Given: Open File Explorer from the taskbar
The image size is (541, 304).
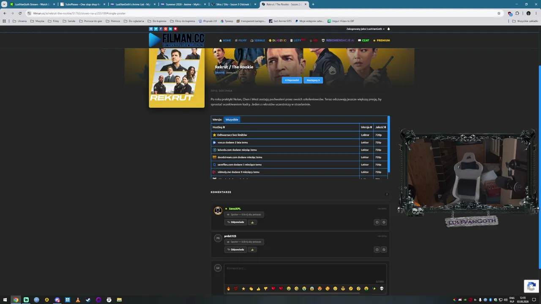Looking at the screenshot, I should coord(119,300).
